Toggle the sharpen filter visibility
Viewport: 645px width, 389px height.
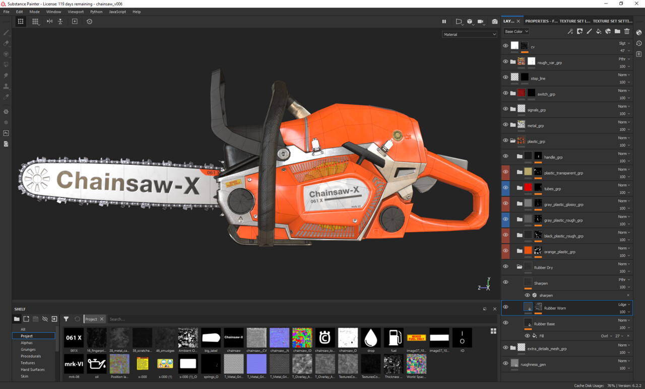[x=528, y=295]
